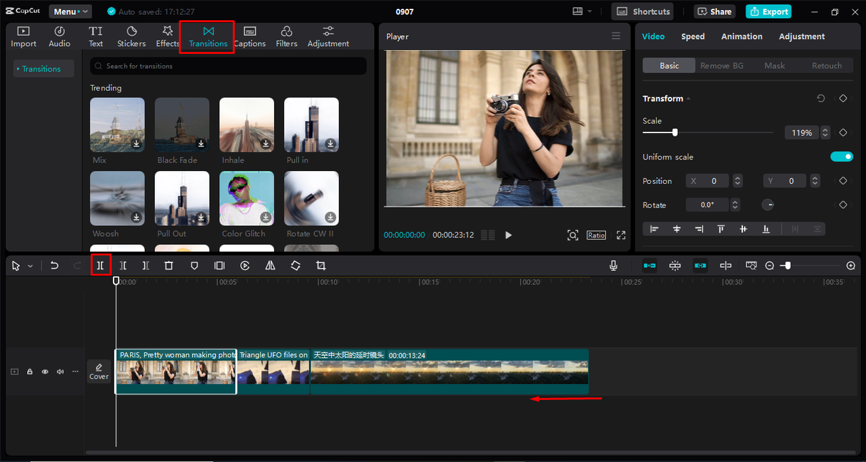Image resolution: width=866 pixels, height=462 pixels.
Task: Click the Scale percentage stepper arrows
Action: tap(825, 133)
